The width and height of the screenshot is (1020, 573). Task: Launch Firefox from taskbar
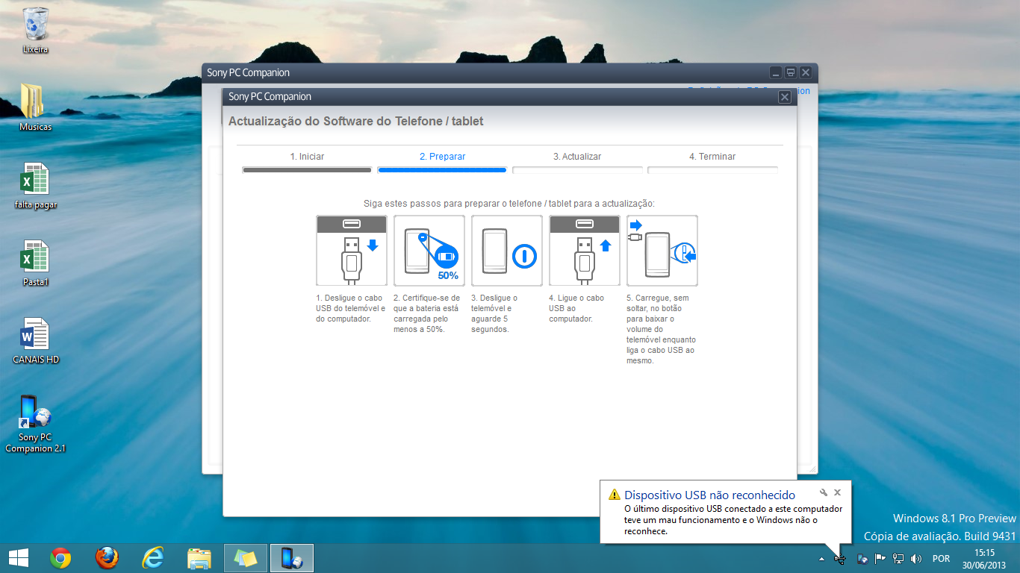107,557
